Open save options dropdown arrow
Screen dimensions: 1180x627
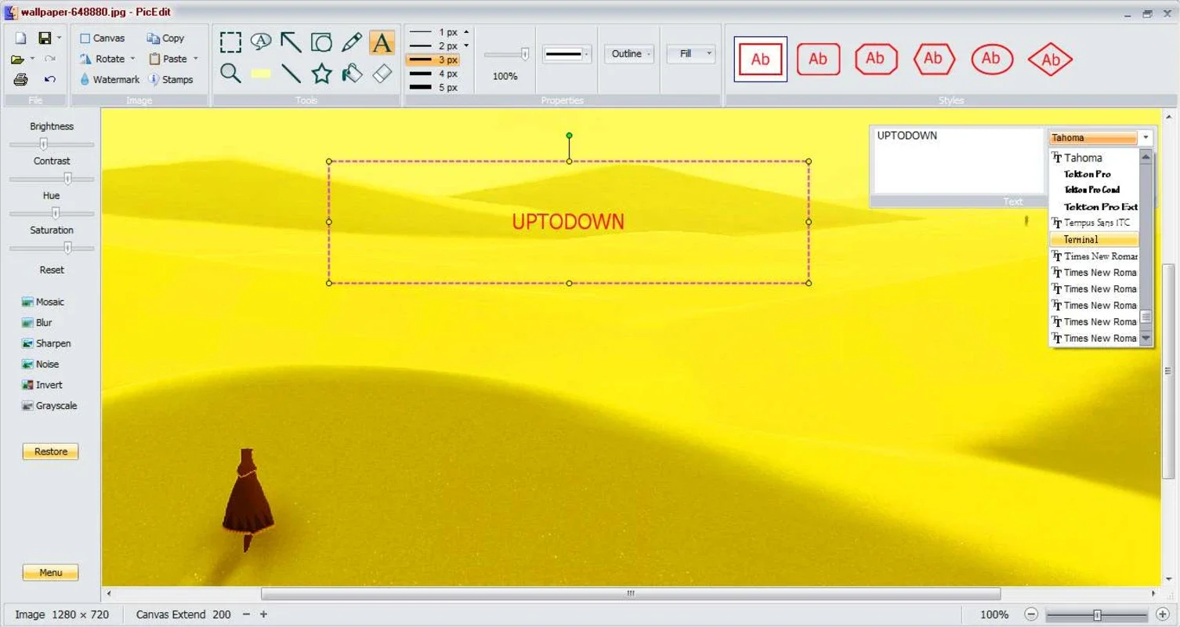pyautogui.click(x=60, y=38)
